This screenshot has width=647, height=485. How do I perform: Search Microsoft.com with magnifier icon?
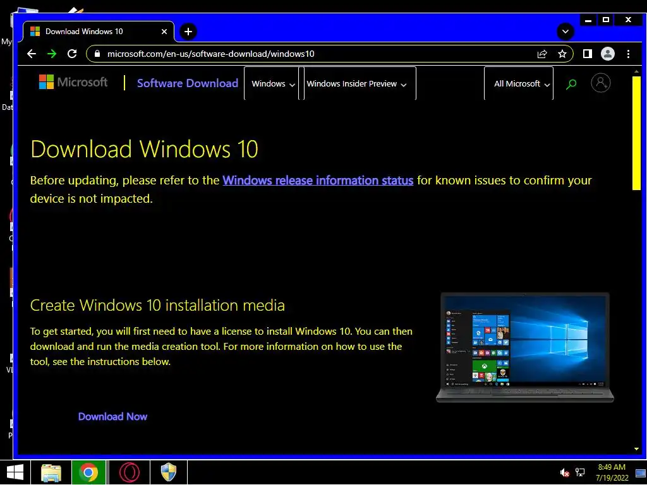[x=571, y=84]
